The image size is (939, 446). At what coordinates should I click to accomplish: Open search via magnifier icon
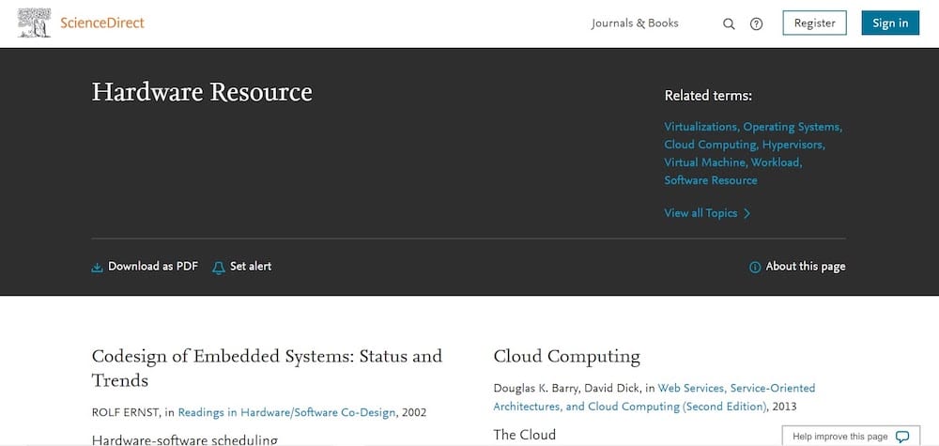click(x=729, y=24)
